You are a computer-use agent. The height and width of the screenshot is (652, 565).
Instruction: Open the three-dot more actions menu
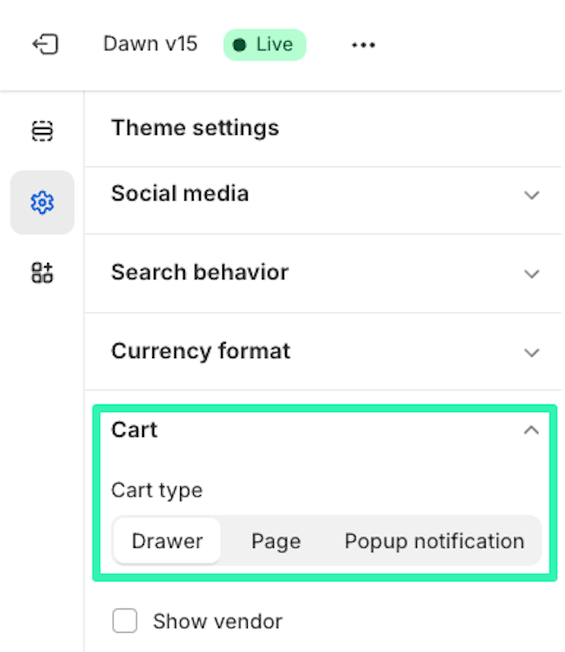(x=363, y=44)
